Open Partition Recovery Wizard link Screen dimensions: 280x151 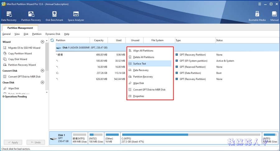click(22, 65)
